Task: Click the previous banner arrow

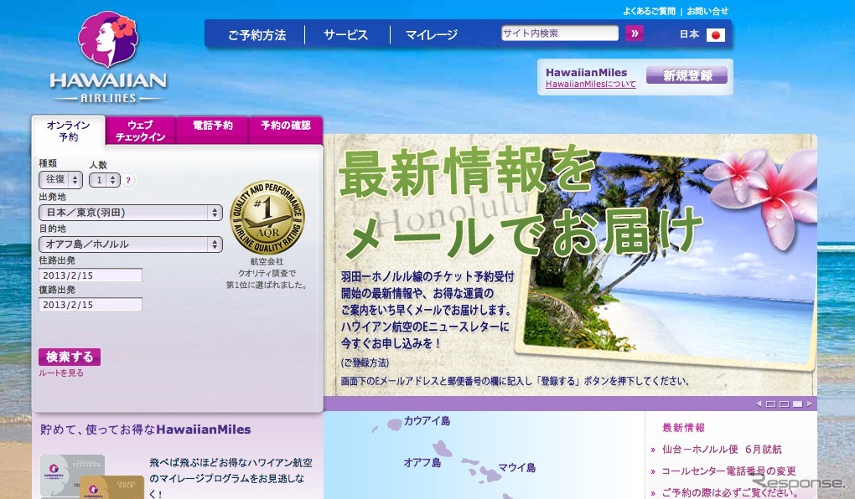Action: pos(759,404)
